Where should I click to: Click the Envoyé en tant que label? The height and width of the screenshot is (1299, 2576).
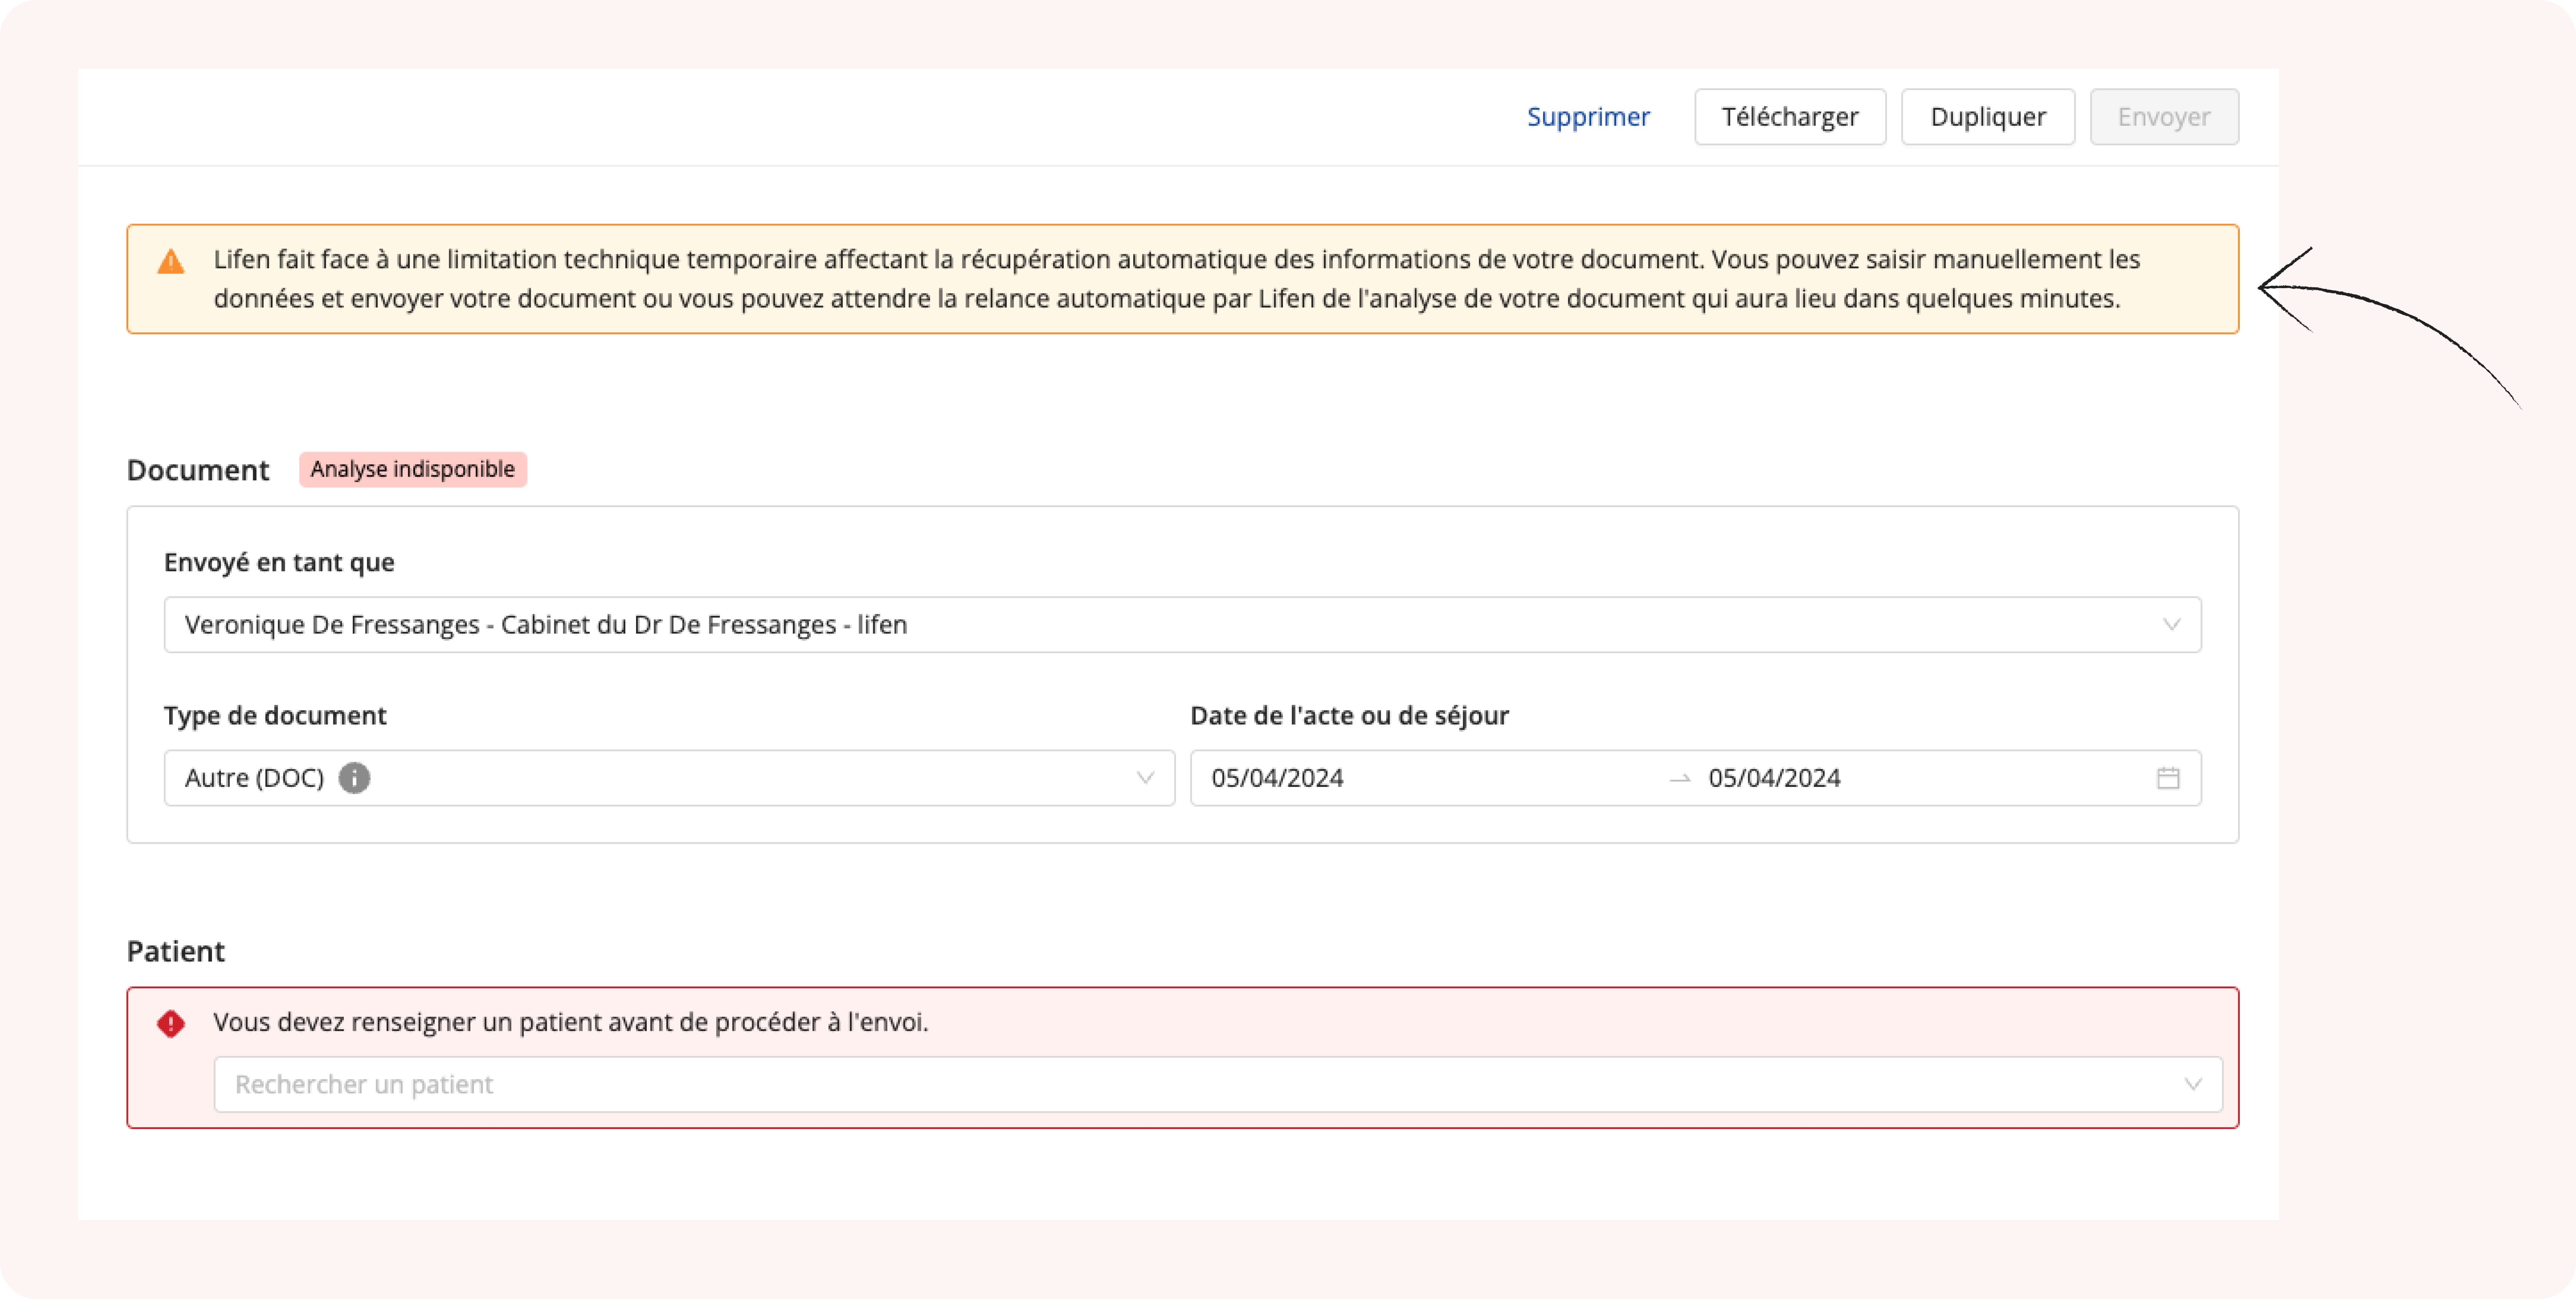(279, 563)
